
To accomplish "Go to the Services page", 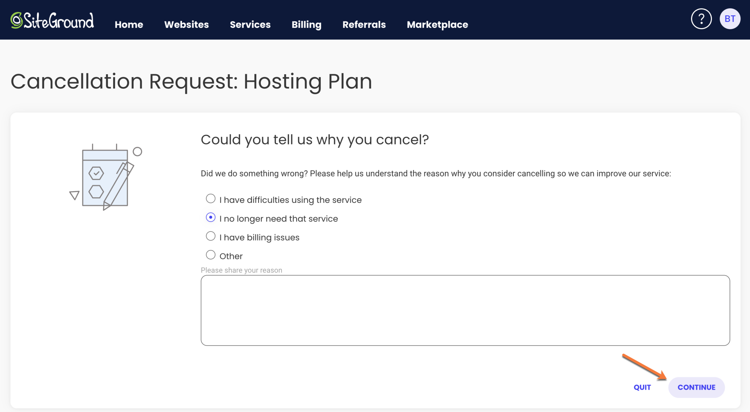I will (250, 24).
